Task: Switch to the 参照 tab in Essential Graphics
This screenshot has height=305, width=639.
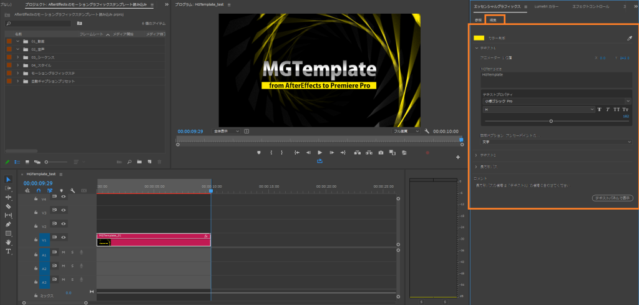Action: coord(478,20)
